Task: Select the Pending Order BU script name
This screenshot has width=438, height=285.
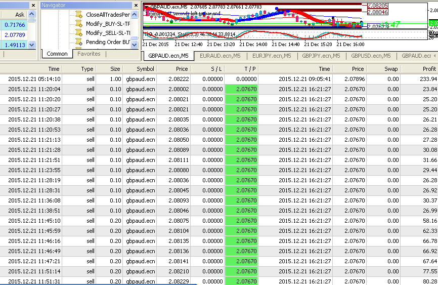Action: (x=108, y=42)
